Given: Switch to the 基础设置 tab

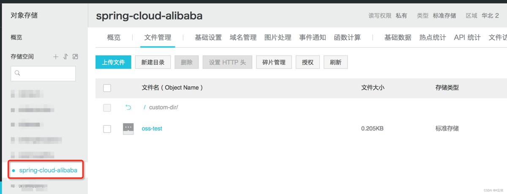Looking at the screenshot, I should coord(208,38).
